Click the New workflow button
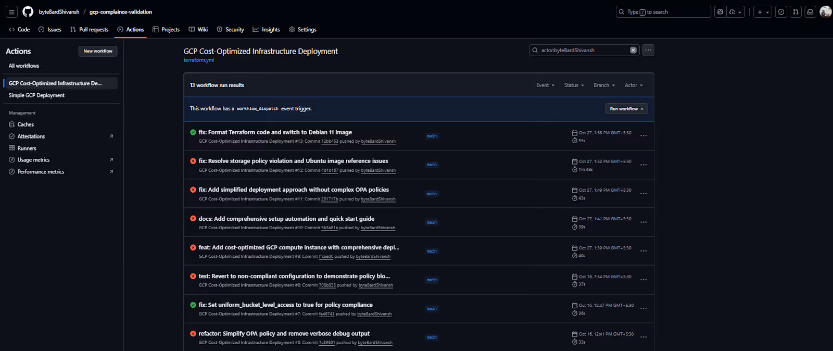The image size is (833, 351). [98, 51]
